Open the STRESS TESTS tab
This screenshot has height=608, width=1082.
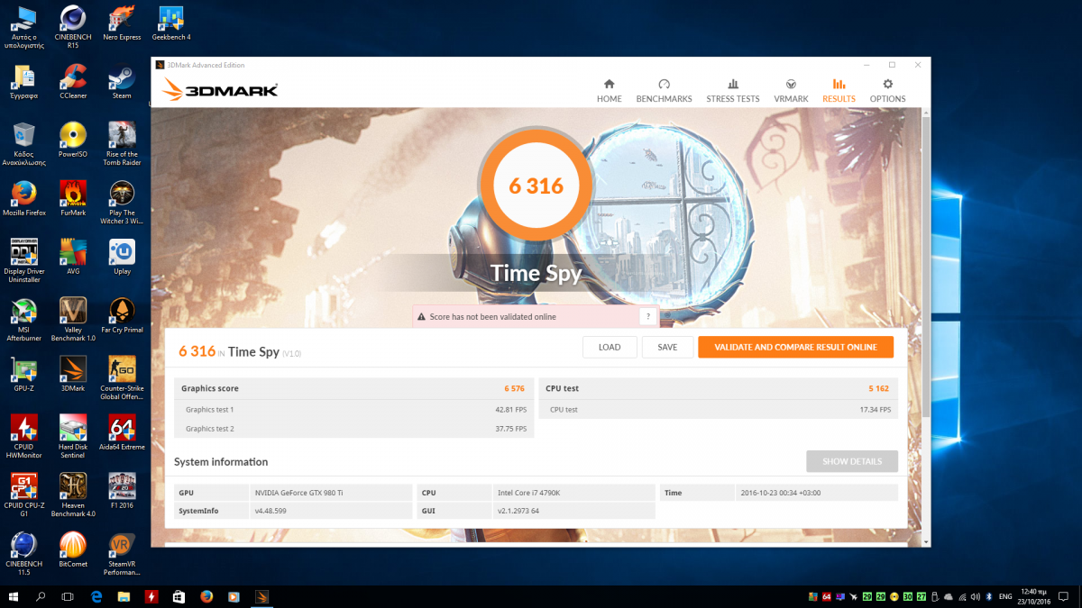coord(733,90)
